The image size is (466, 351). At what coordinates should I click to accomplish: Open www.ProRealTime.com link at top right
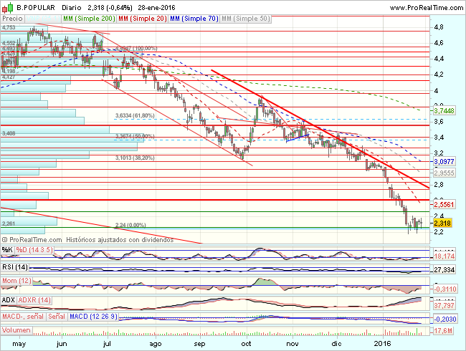(426, 8)
